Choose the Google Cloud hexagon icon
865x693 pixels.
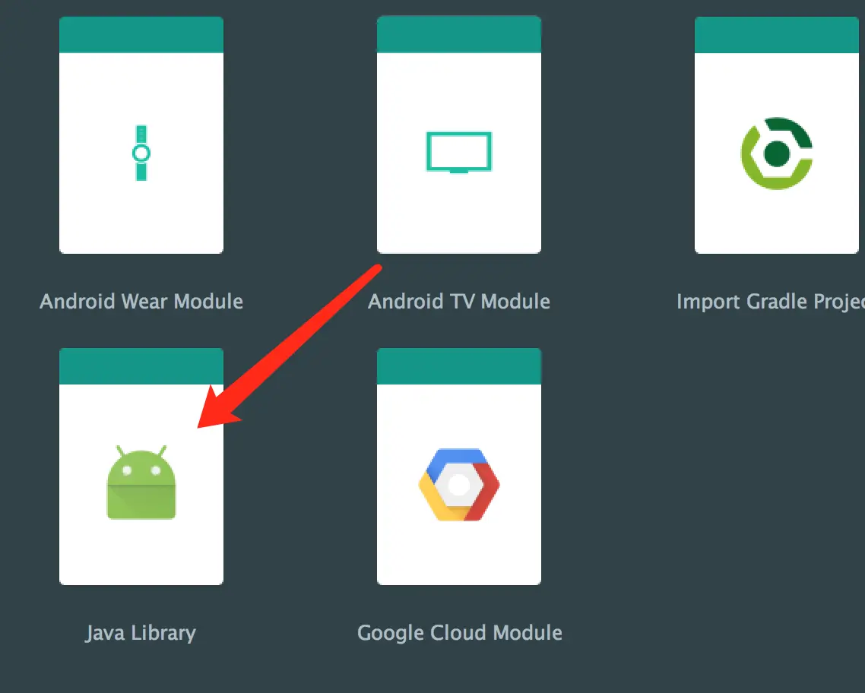[x=459, y=485]
